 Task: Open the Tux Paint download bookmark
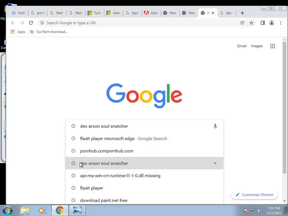tap(49, 32)
